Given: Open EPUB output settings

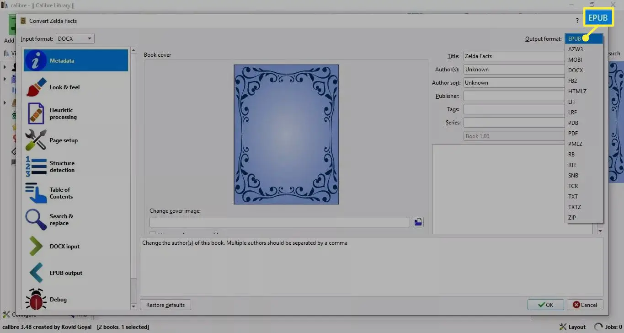Looking at the screenshot, I should [x=76, y=273].
